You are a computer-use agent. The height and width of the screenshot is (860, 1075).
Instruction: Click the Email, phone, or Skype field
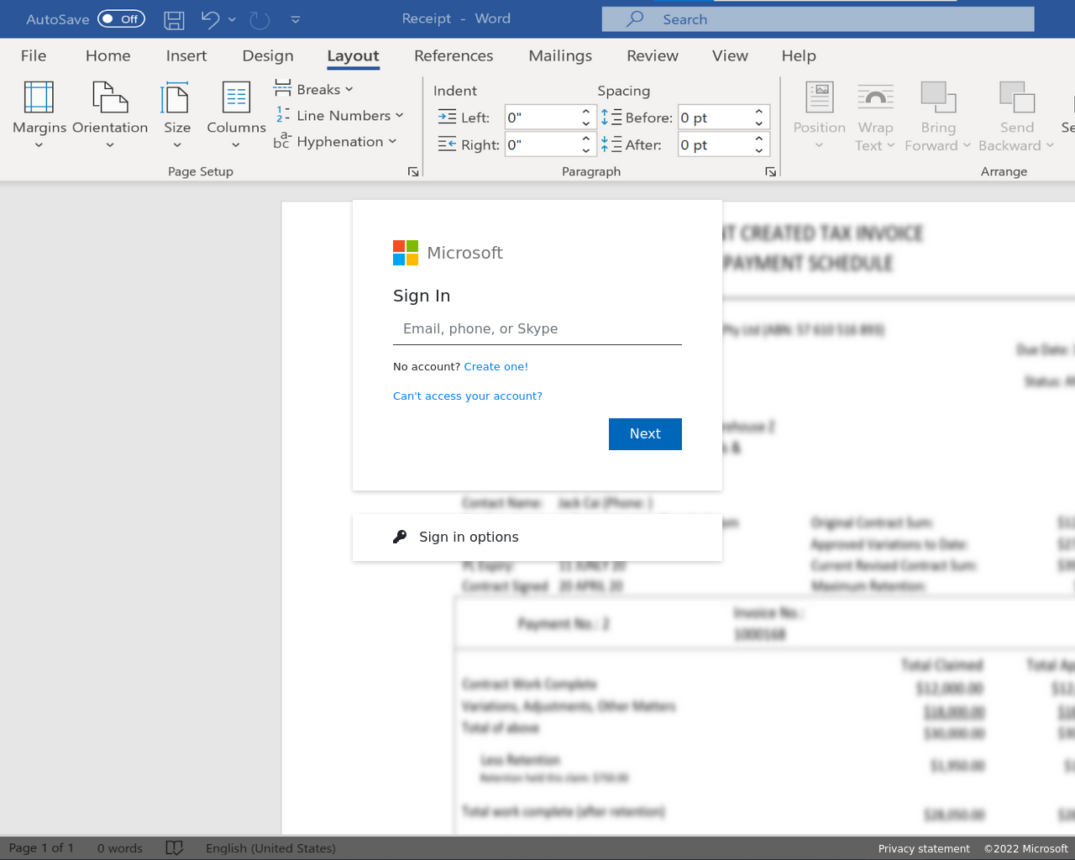(537, 329)
